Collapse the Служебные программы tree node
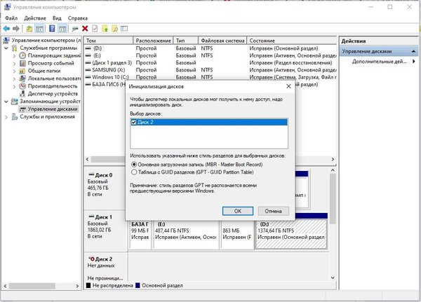421x302 pixels. [6, 48]
